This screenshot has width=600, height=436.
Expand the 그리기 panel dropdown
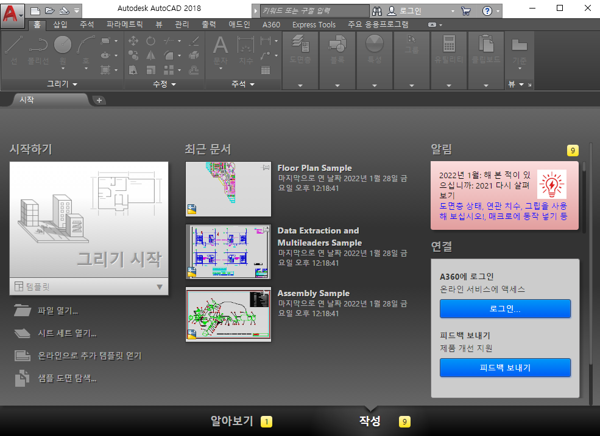coord(62,84)
